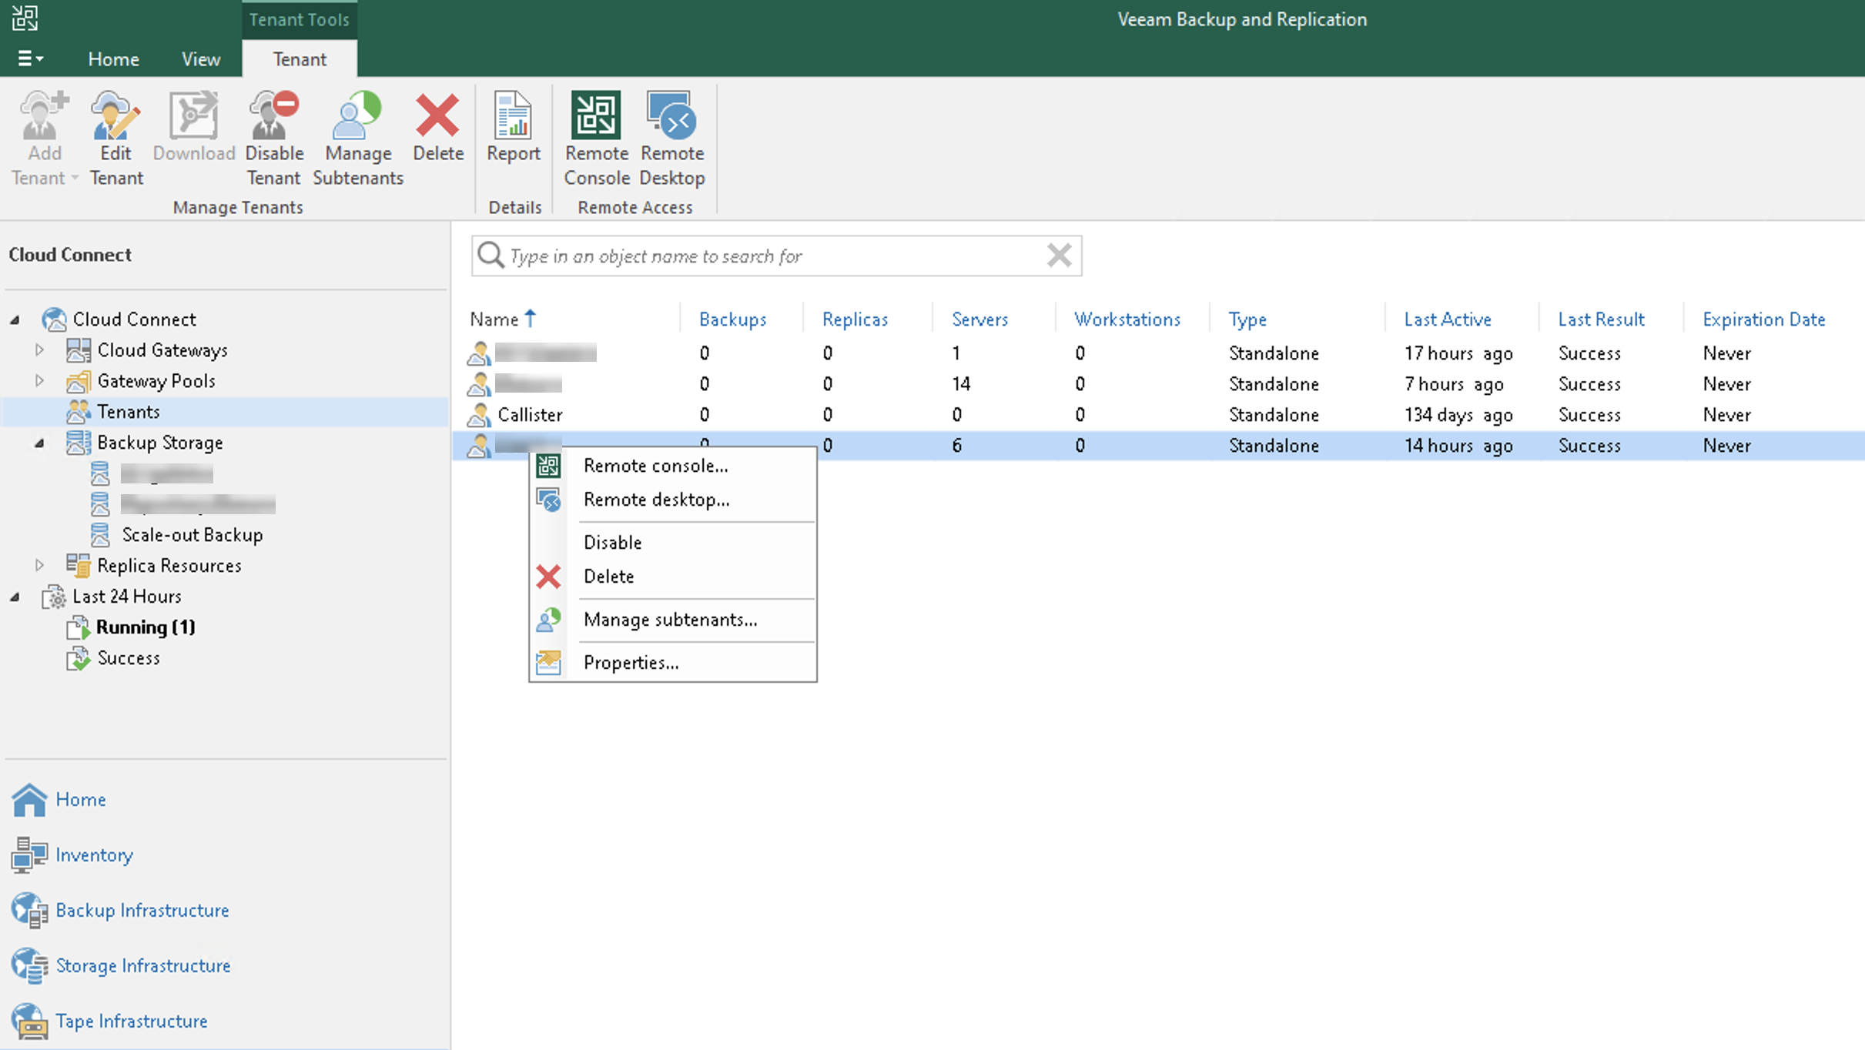
Task: Click the red X Delete context icon
Action: [x=548, y=577]
